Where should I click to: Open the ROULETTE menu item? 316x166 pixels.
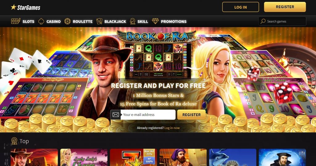pos(83,21)
